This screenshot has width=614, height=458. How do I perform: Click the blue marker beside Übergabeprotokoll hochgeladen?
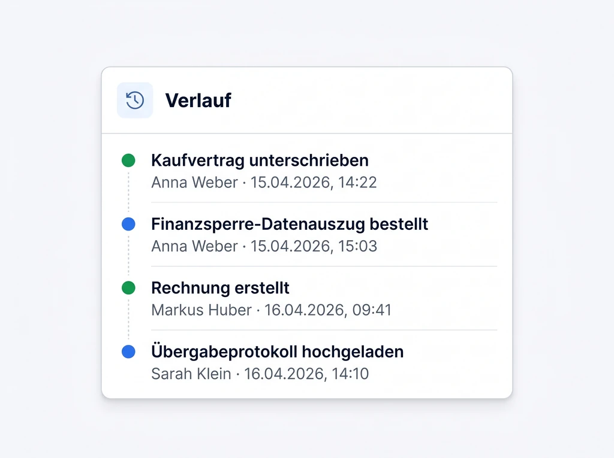[128, 352]
